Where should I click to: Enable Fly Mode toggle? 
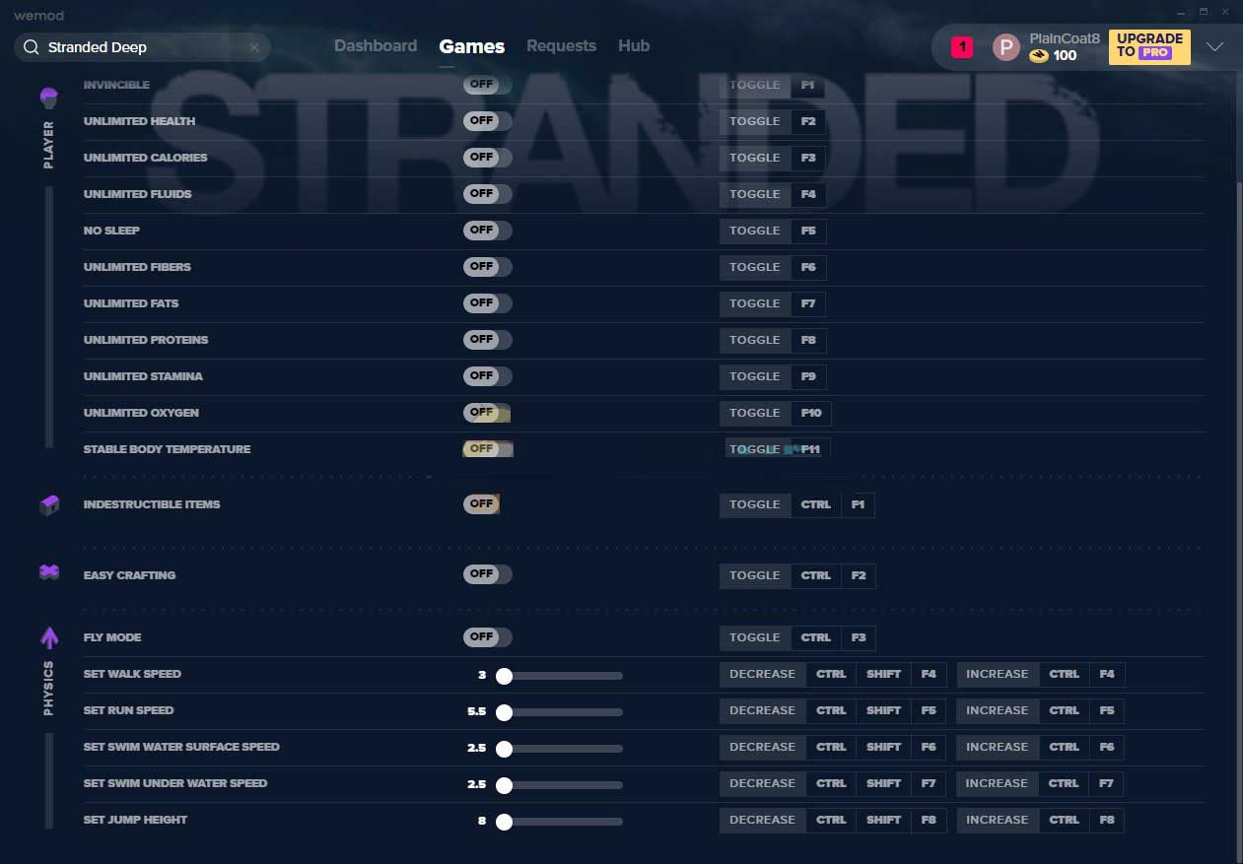tap(488, 637)
